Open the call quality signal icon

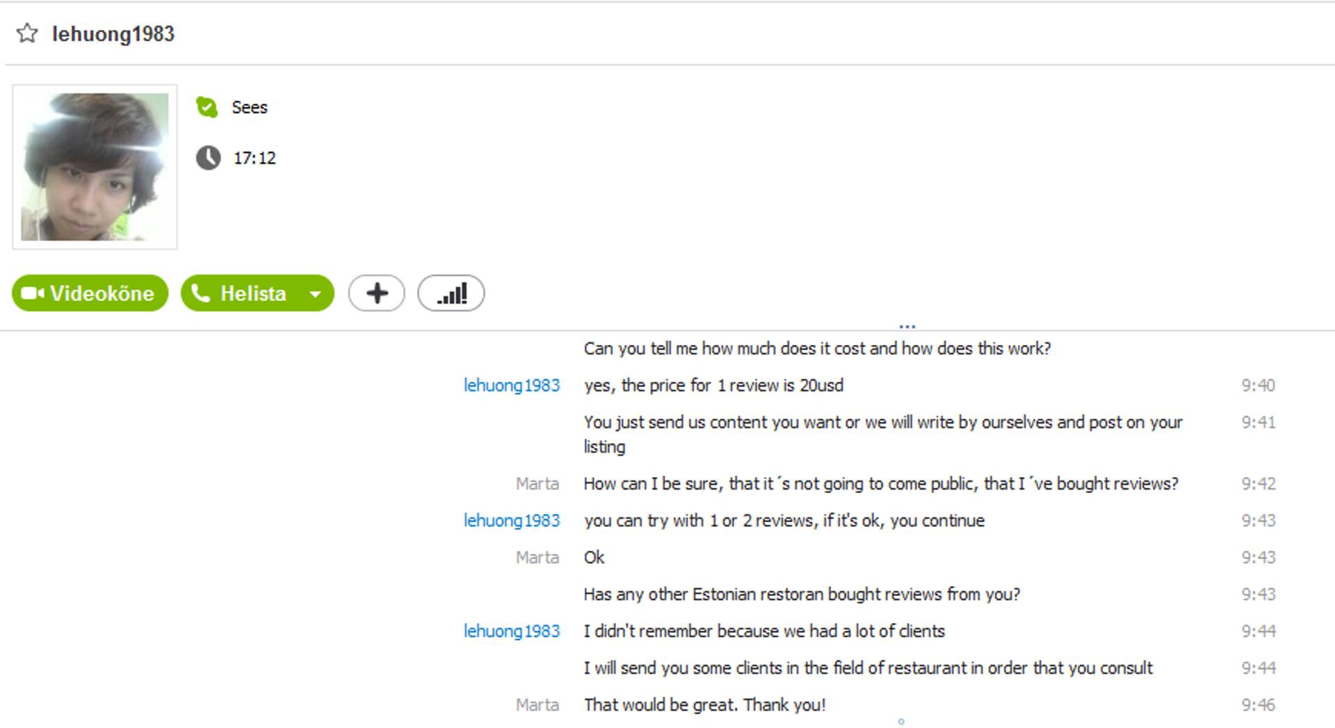tap(451, 293)
